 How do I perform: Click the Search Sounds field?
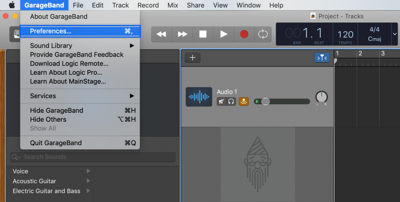tap(93, 157)
